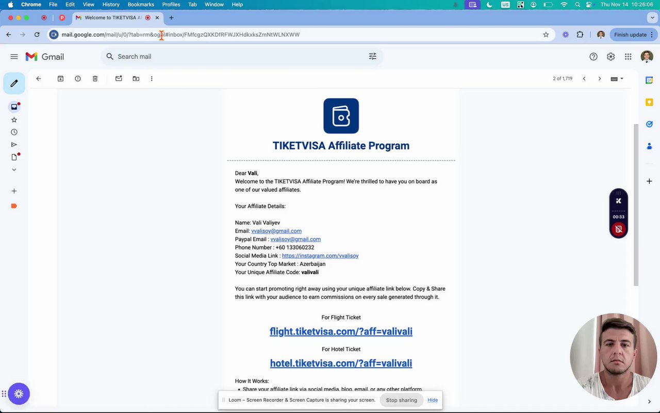The width and height of the screenshot is (660, 413).
Task: Click Finish update button in Chrome
Action: click(634, 35)
